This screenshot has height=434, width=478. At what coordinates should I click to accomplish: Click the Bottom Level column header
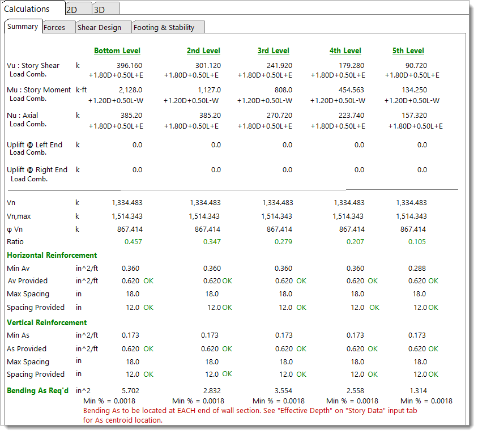[117, 50]
